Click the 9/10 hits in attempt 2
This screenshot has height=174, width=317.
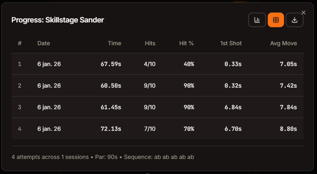150,86
